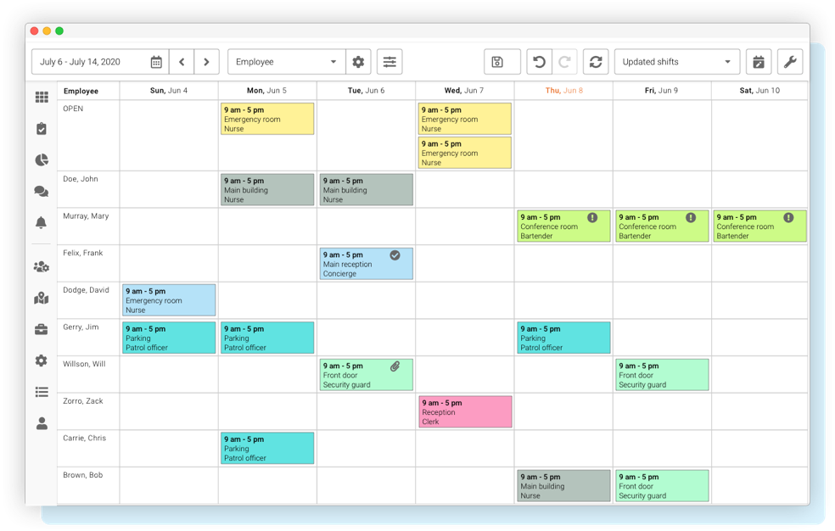Open the sidebar gear settings icon
The image size is (835, 531).
point(42,361)
